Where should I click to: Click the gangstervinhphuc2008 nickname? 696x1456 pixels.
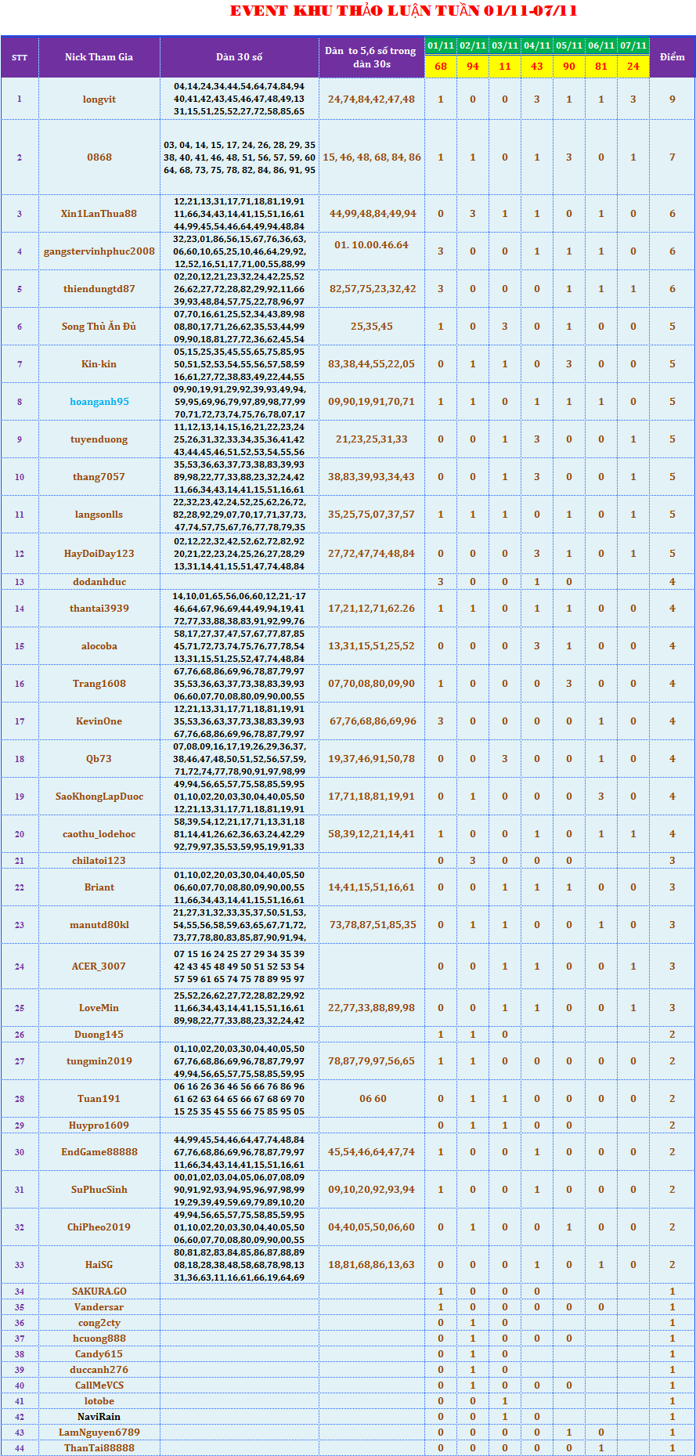(x=99, y=251)
